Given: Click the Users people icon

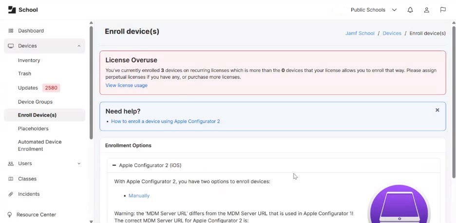Looking at the screenshot, I should 11,164.
